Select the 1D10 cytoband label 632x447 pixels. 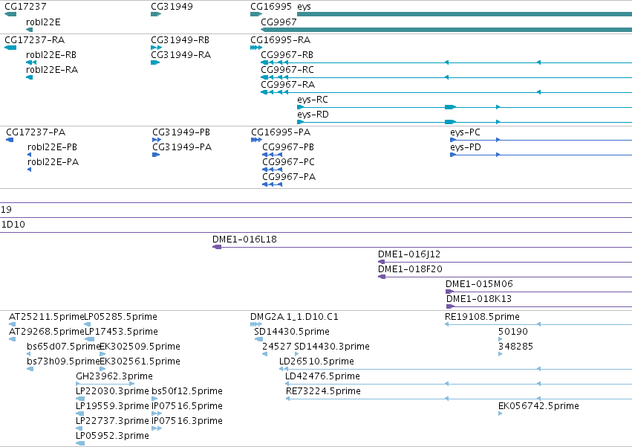tap(13, 225)
